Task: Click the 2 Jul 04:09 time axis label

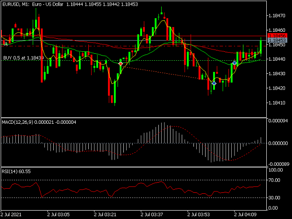Action: (x=245, y=214)
